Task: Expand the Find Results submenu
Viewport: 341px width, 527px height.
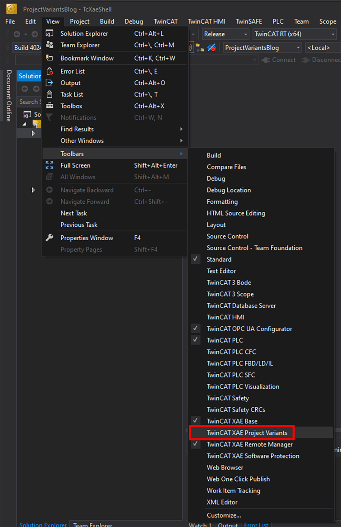Action: 115,129
